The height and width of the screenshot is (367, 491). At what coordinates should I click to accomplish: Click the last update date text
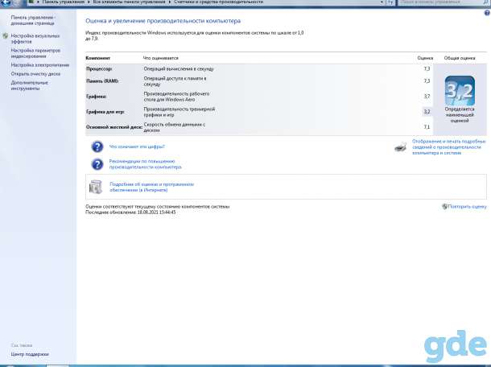click(130, 212)
